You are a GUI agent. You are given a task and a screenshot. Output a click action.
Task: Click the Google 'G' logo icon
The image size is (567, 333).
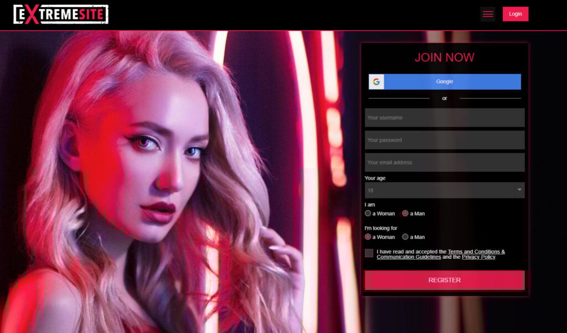(377, 82)
